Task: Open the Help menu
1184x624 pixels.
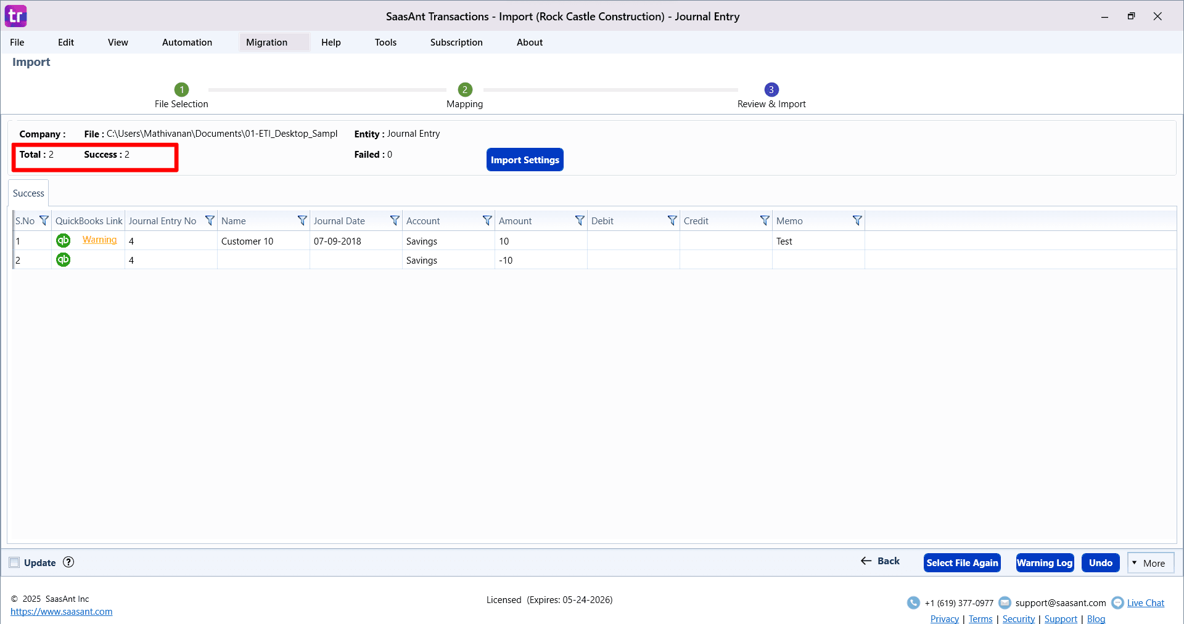Action: (331, 43)
